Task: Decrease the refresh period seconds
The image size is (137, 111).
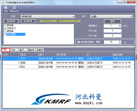Action: (x=120, y=43)
